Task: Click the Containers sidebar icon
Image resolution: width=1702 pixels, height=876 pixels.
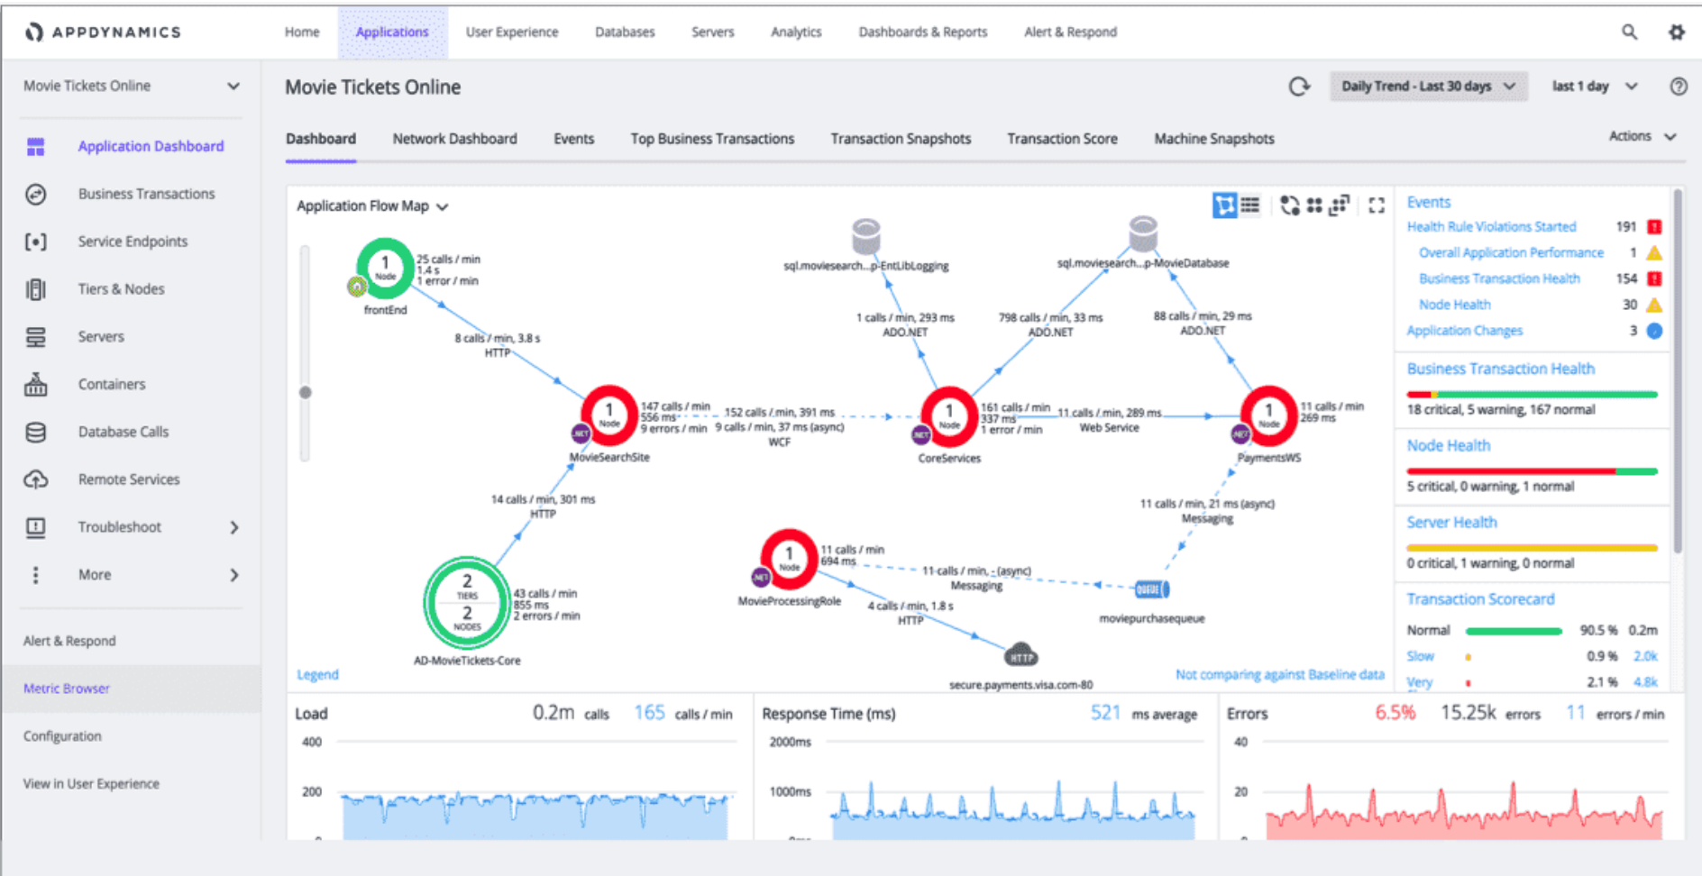Action: (36, 384)
